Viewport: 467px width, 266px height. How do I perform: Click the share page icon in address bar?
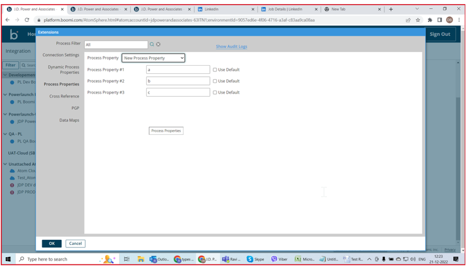point(408,20)
